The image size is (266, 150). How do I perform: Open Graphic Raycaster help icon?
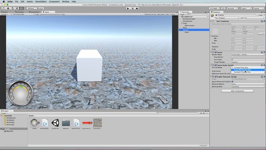click(x=262, y=77)
